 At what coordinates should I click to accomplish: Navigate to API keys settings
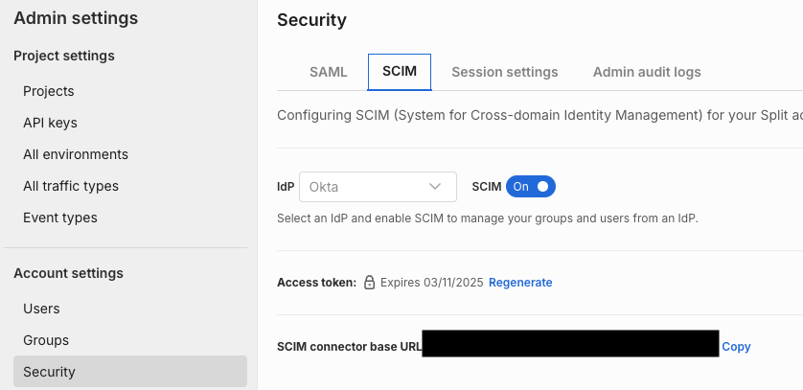50,123
